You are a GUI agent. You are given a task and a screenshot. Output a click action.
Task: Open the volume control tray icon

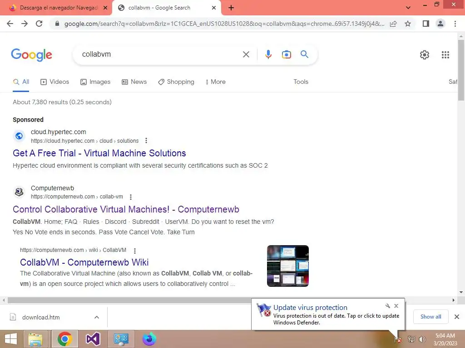click(x=422, y=339)
